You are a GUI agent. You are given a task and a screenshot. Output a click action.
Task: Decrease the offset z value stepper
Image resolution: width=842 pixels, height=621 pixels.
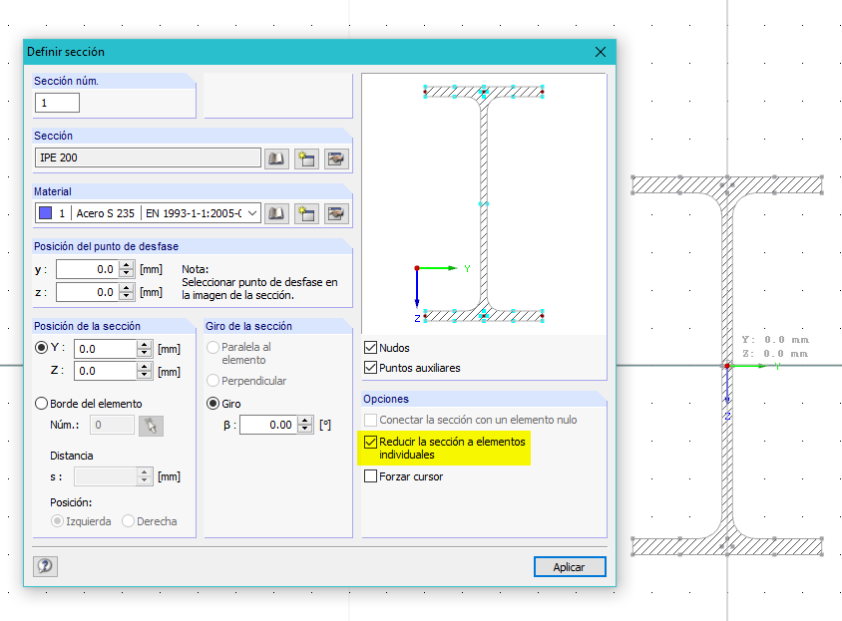point(126,296)
